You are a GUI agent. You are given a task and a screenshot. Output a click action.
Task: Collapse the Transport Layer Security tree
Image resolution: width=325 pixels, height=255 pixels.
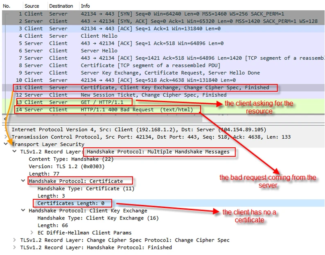coord(6,144)
